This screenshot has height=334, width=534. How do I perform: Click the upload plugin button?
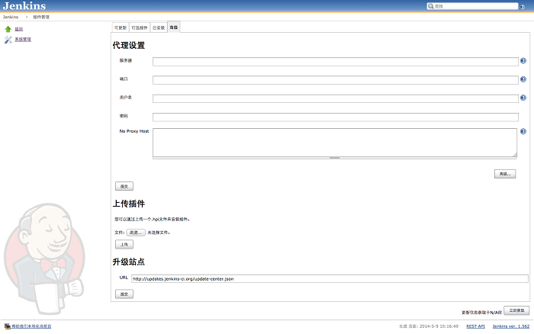pos(124,245)
